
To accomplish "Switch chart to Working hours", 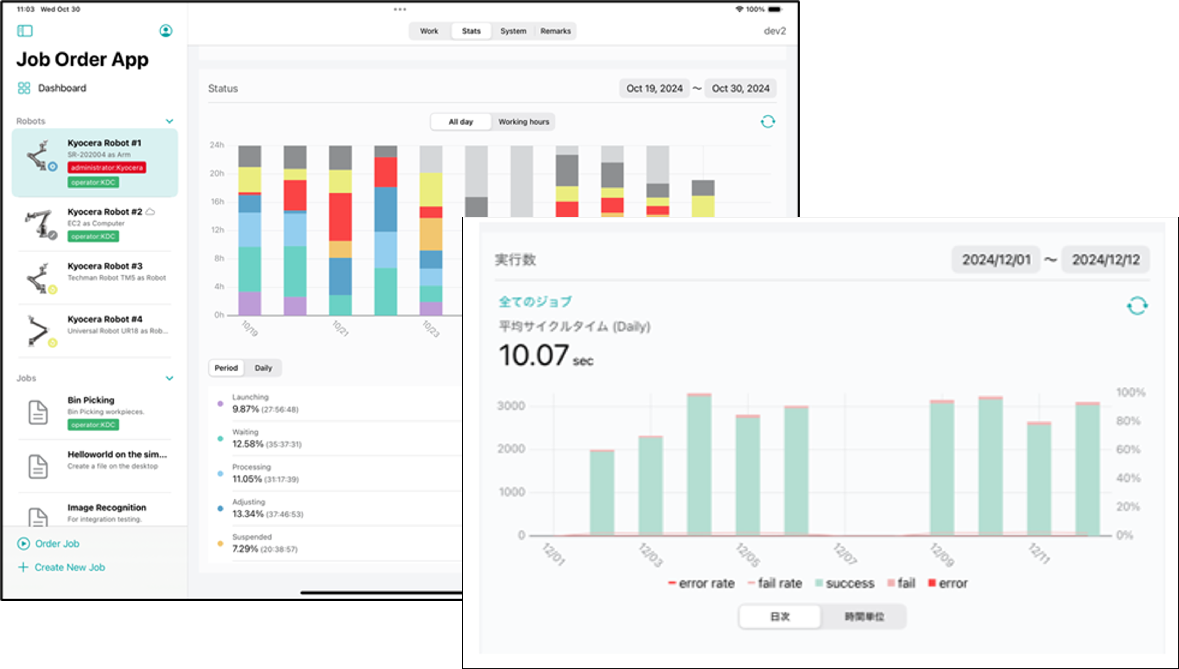I will click(523, 122).
